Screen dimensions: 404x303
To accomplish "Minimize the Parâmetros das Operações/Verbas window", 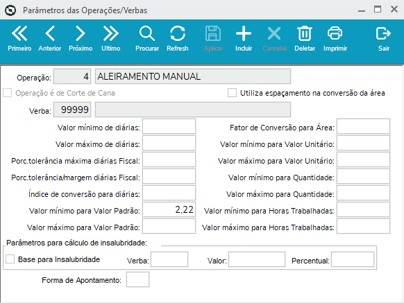I will pyautogui.click(x=362, y=10).
